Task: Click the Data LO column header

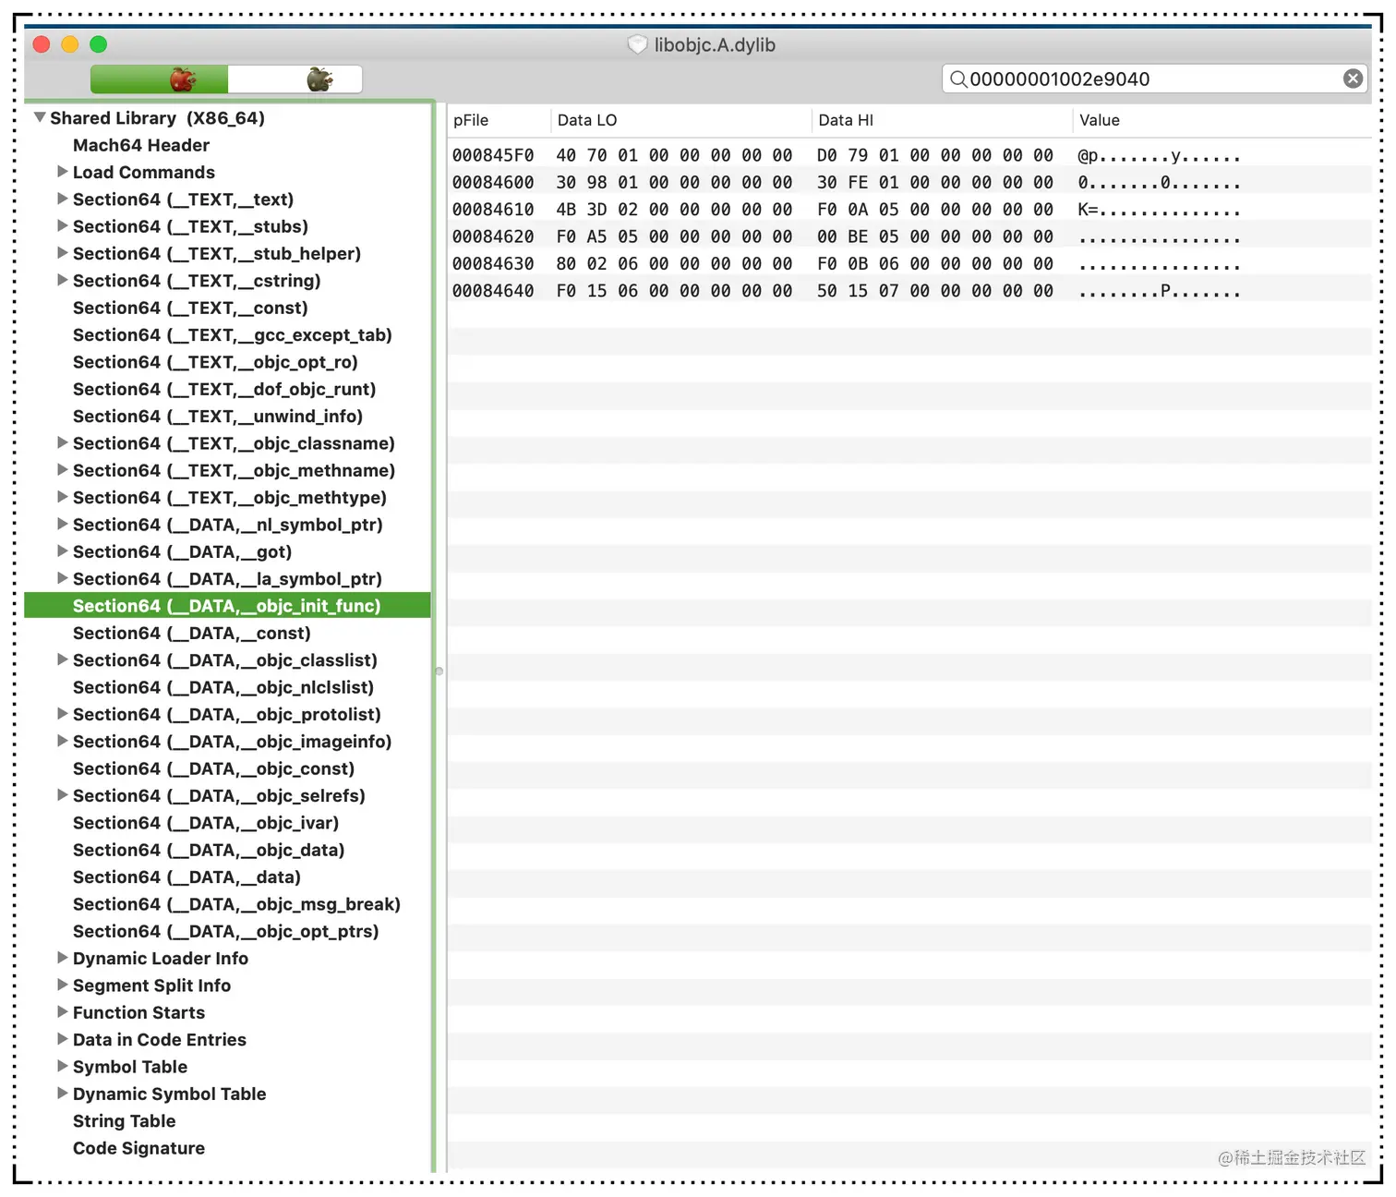Action: [681, 120]
